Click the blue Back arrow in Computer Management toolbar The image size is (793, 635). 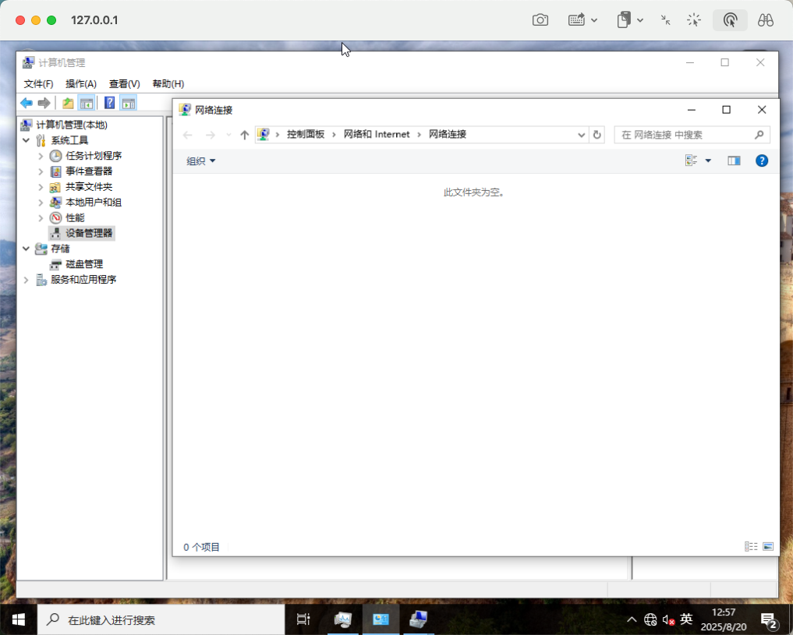[27, 103]
